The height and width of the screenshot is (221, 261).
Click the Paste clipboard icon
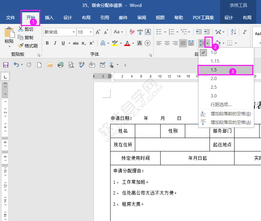click(9, 32)
